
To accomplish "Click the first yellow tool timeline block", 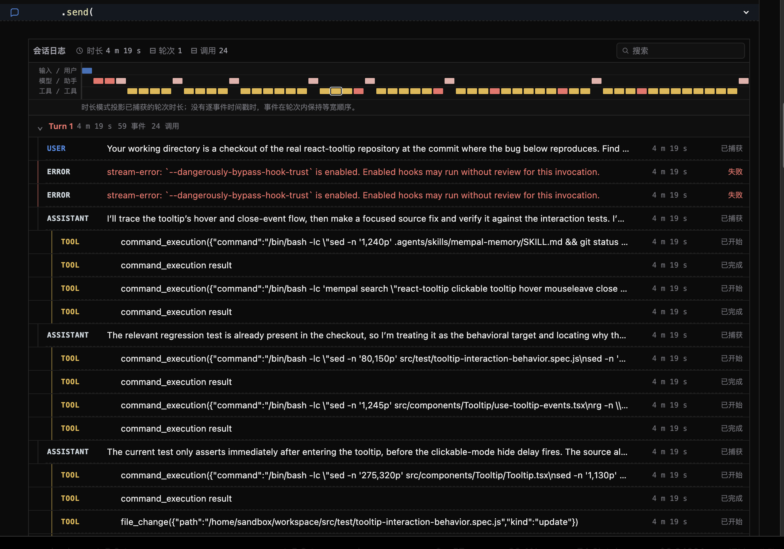I will pos(132,91).
